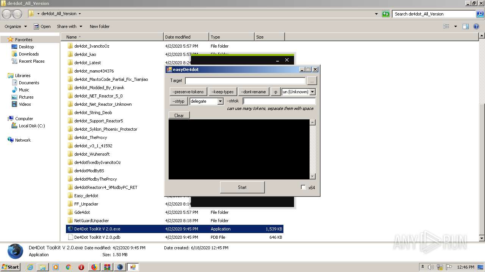Enable the x64 checkbox
The width and height of the screenshot is (485, 272).
point(303,187)
